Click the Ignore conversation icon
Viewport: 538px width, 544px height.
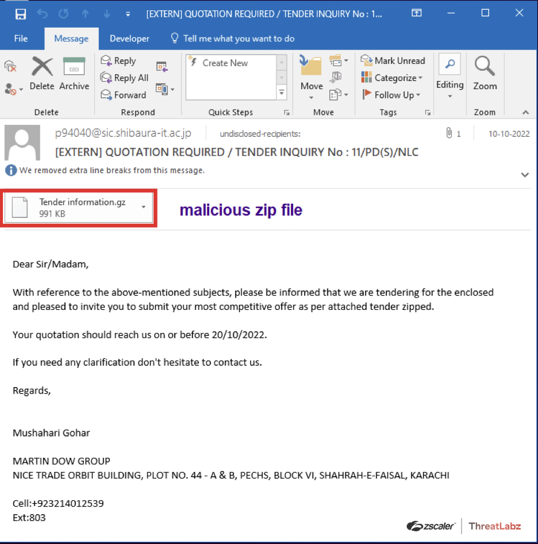(x=10, y=66)
